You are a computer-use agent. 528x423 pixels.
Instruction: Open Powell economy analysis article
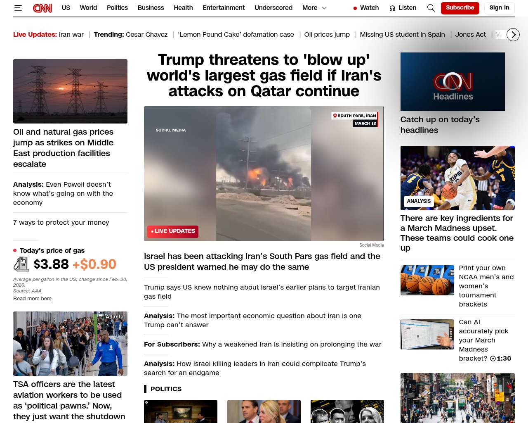pyautogui.click(x=63, y=193)
